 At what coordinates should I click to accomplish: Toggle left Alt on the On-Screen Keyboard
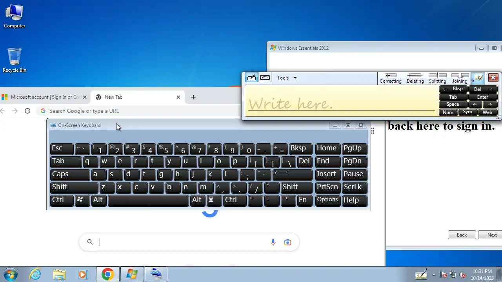(x=99, y=200)
